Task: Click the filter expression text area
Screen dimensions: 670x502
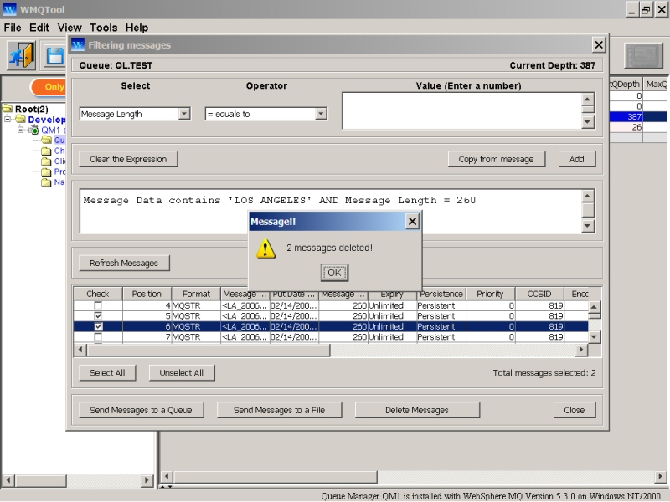Action: tap(331, 212)
